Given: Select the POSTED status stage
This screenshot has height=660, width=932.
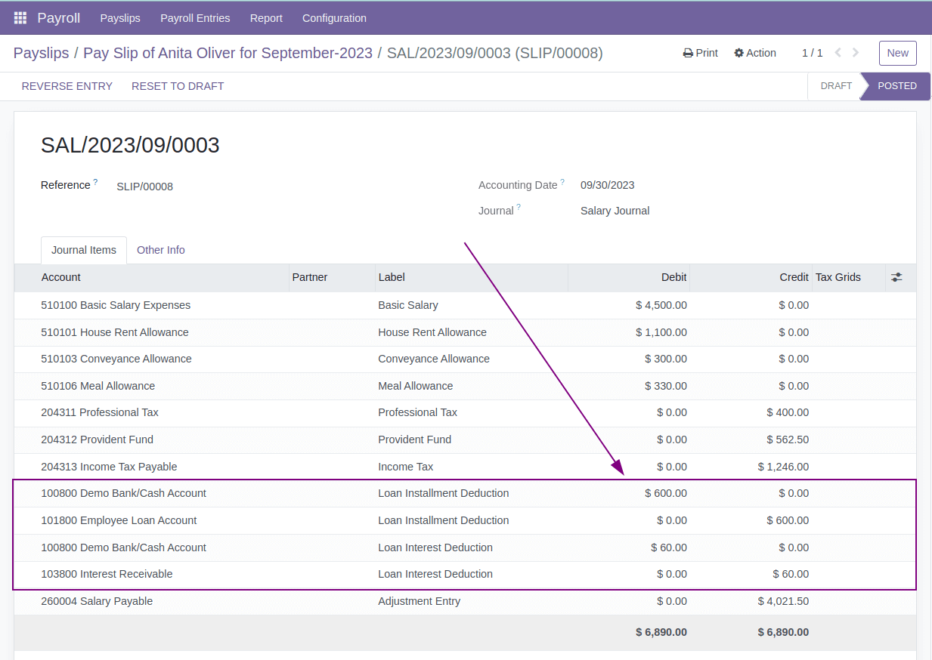Looking at the screenshot, I should pyautogui.click(x=898, y=85).
